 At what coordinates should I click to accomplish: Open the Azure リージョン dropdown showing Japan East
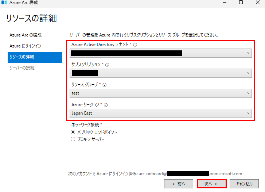tap(160, 113)
